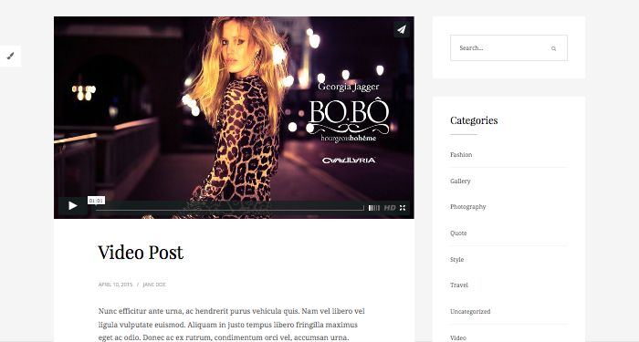639x342 pixels.
Task: Toggle HD quality on the video player
Action: click(390, 208)
